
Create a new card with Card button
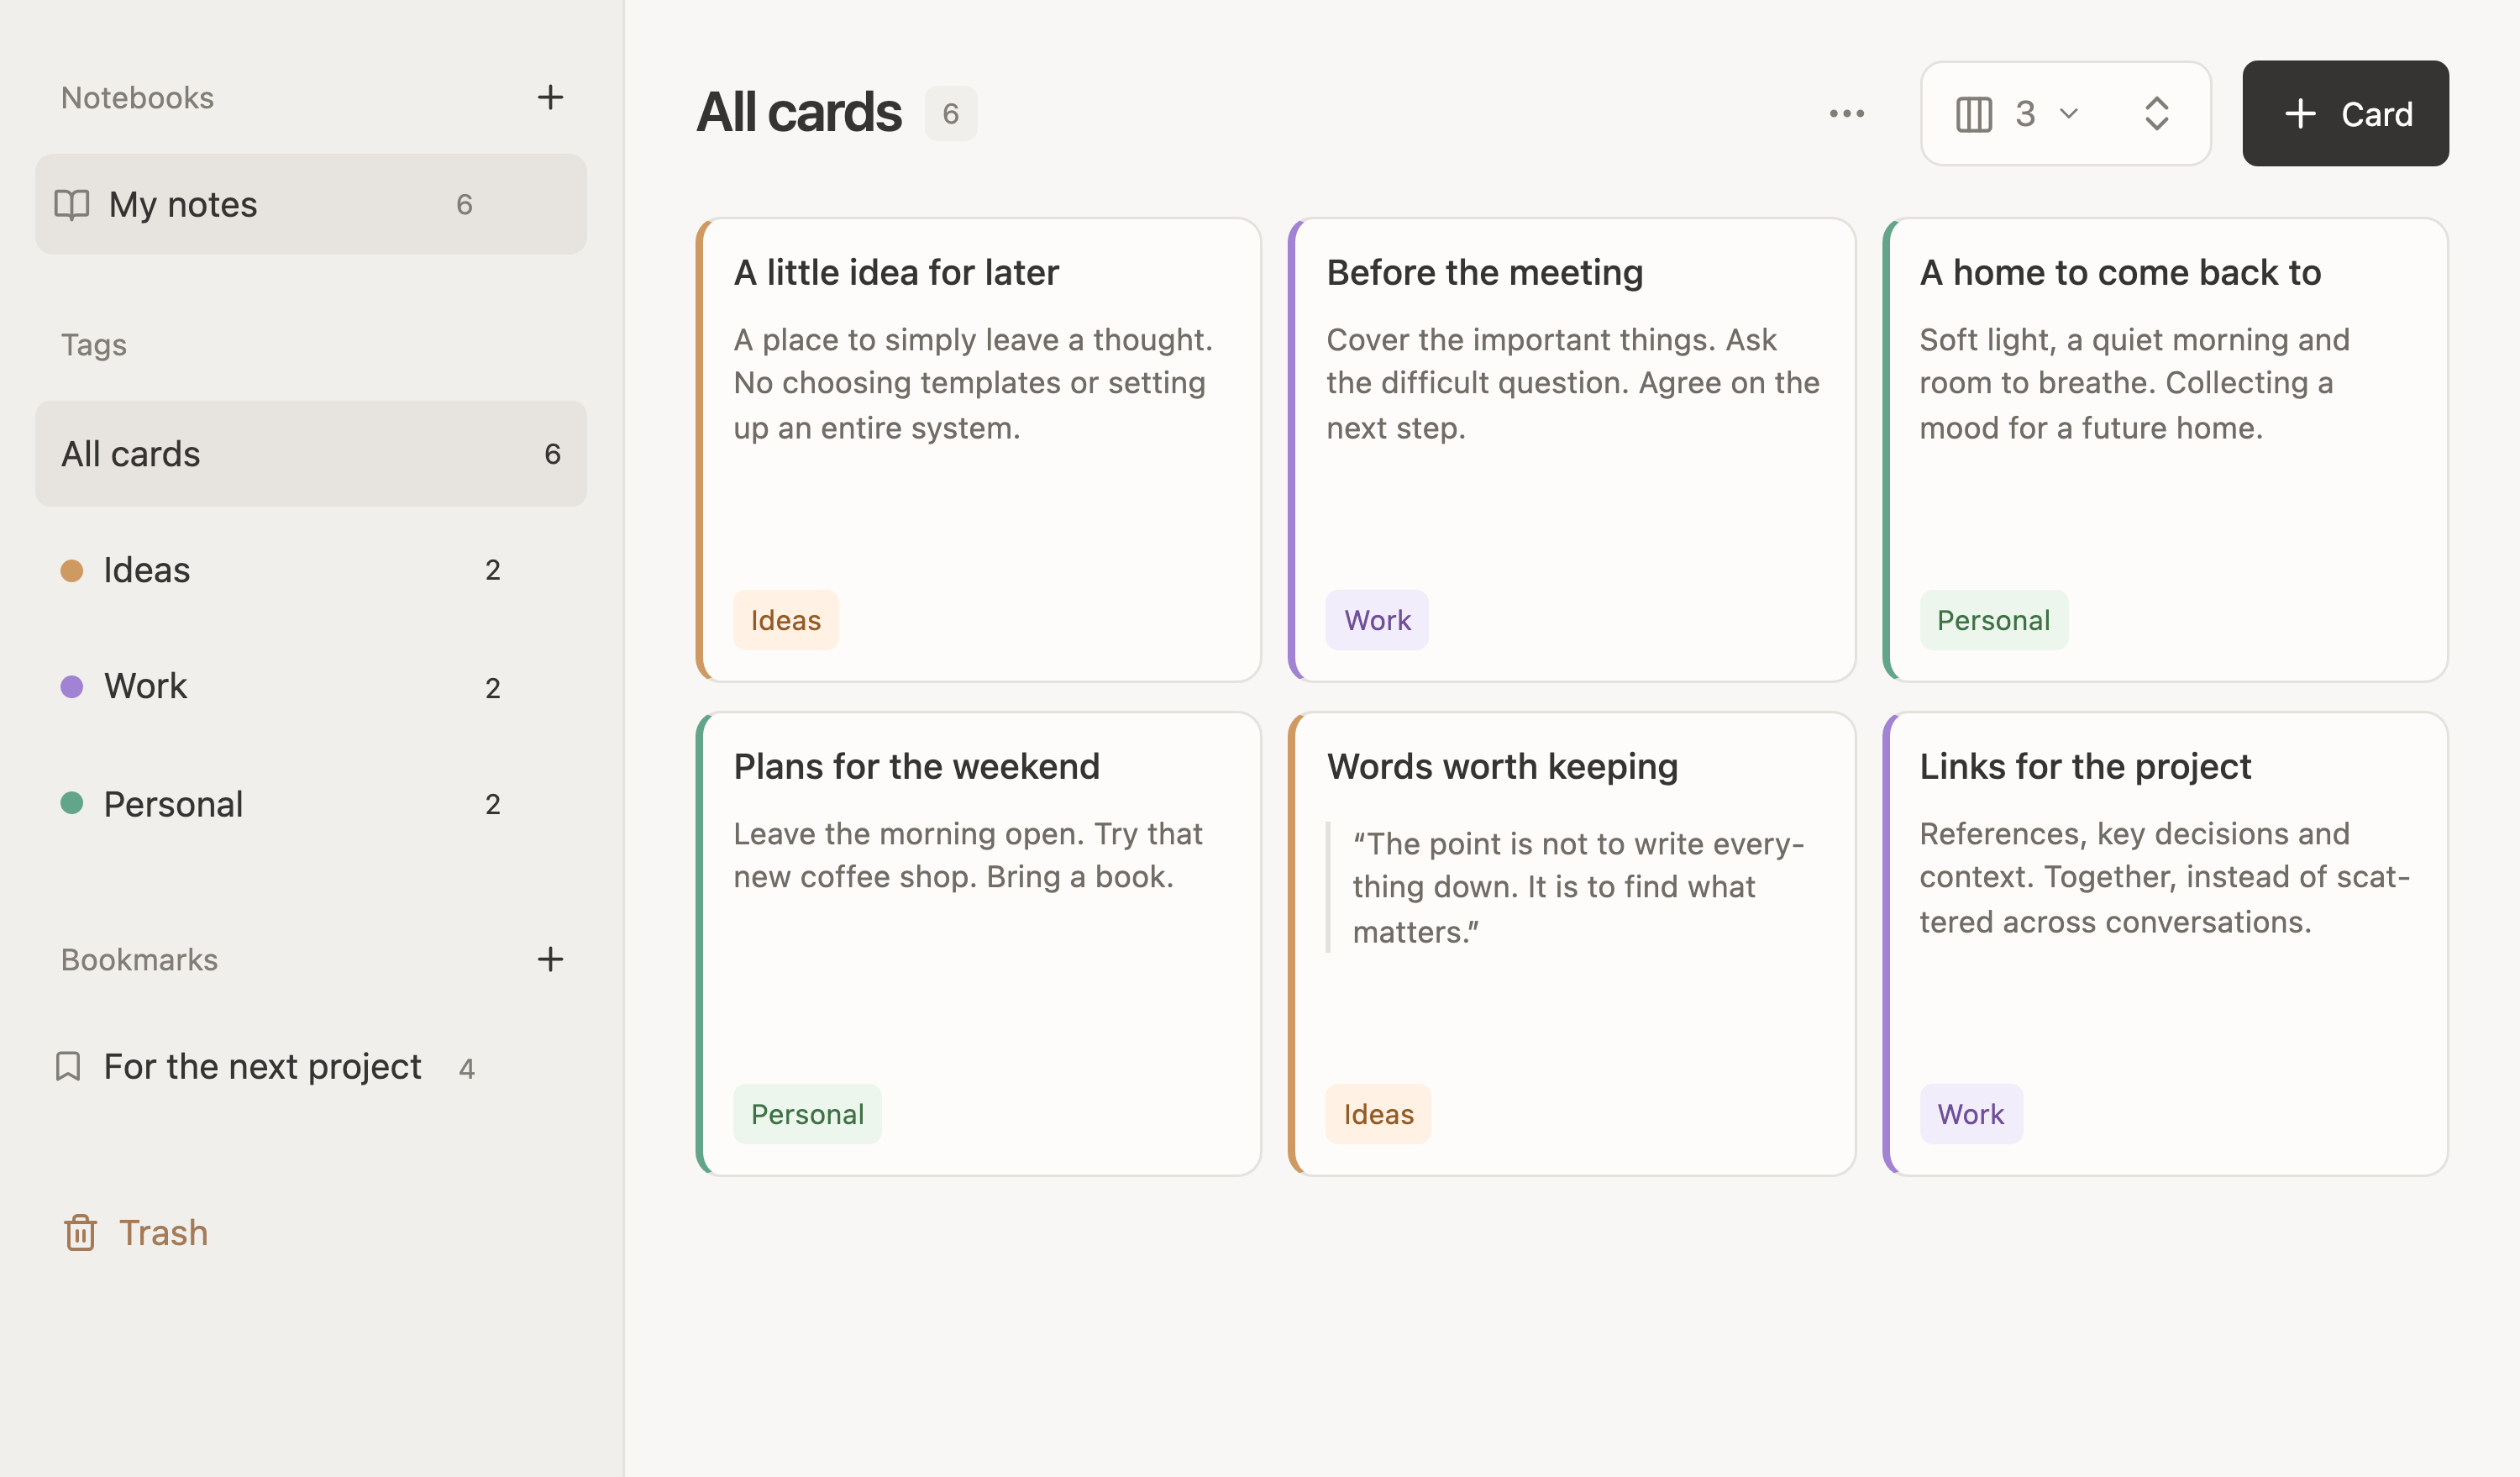pyautogui.click(x=2345, y=113)
